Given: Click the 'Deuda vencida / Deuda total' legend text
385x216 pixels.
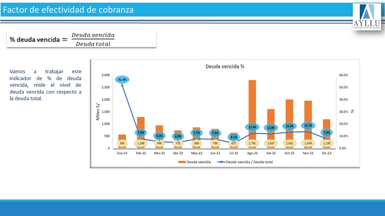Looking at the screenshot, I should pyautogui.click(x=249, y=162).
